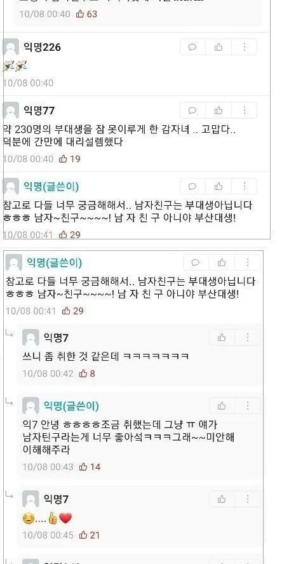Viewport: 282px width, 564px height.
Task: Open three-dot menu on 익명77's comment
Action: (x=245, y=110)
